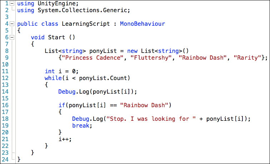Click ponyList.Count in the while condition
This screenshot has width=270, height=164.
pyautogui.click(x=103, y=78)
